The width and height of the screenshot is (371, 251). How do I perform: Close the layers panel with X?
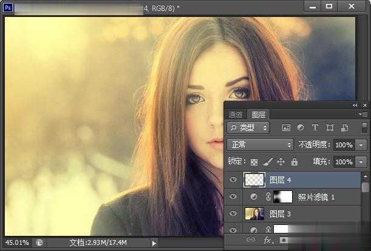click(x=365, y=105)
